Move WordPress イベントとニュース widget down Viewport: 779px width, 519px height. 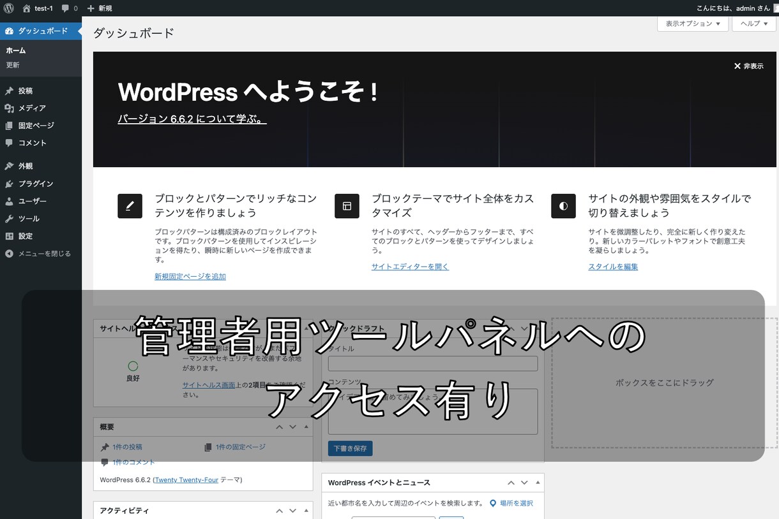pyautogui.click(x=524, y=483)
